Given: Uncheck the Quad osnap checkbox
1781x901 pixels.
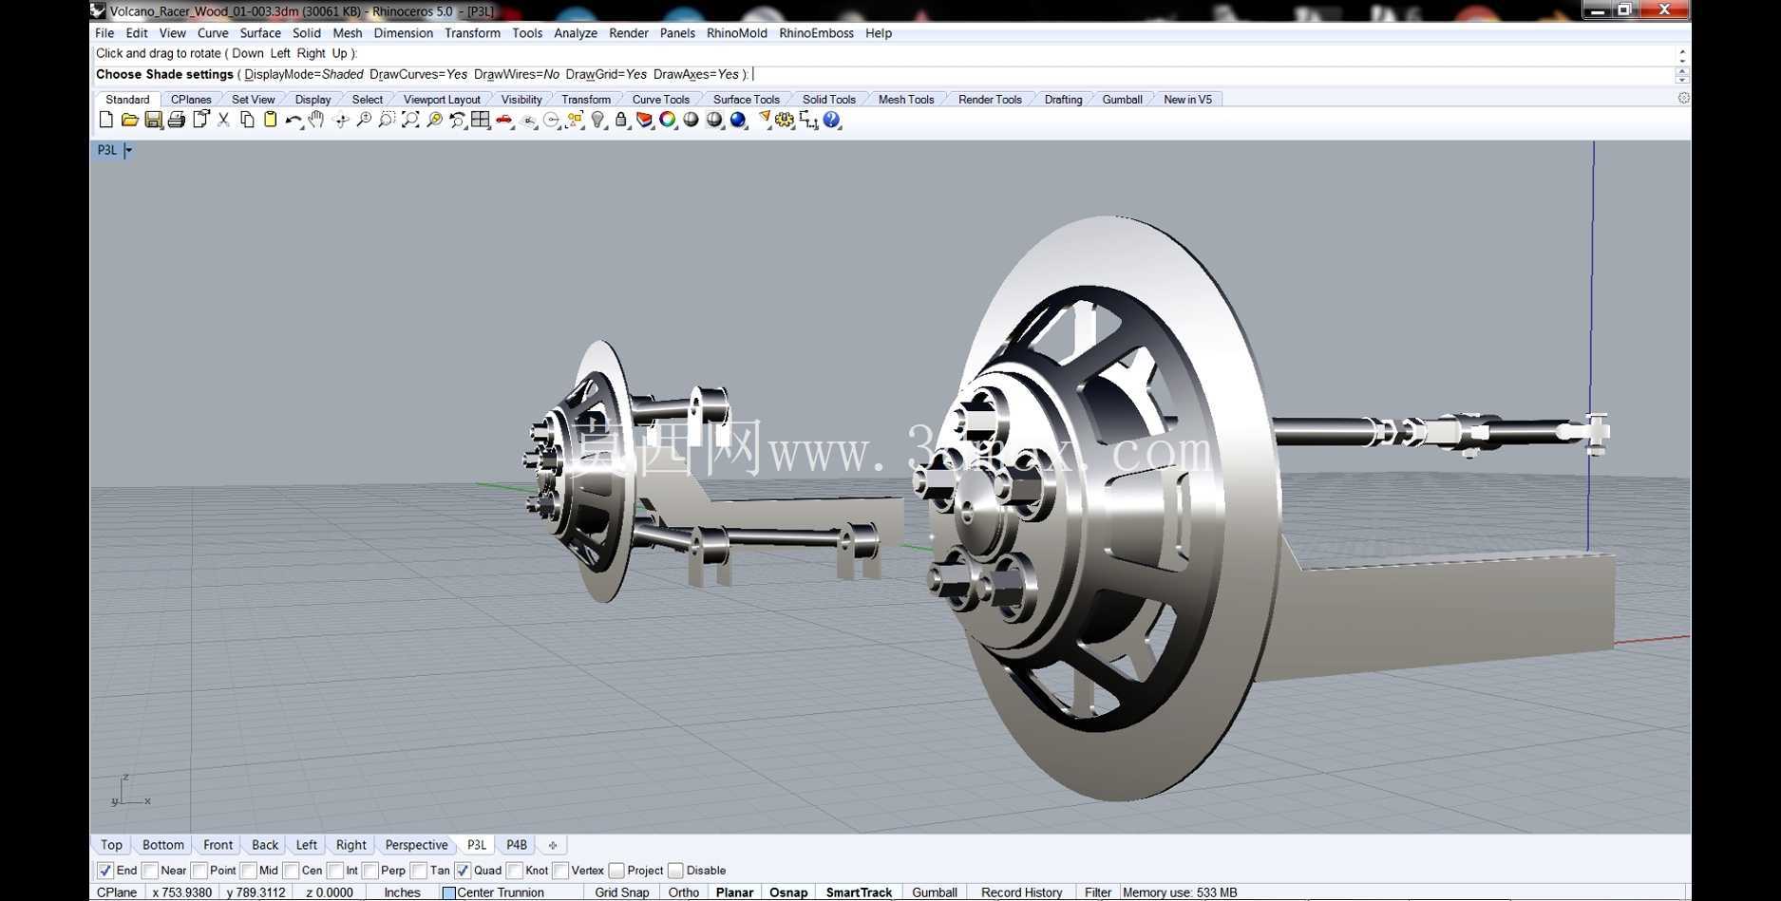Looking at the screenshot, I should tap(463, 871).
